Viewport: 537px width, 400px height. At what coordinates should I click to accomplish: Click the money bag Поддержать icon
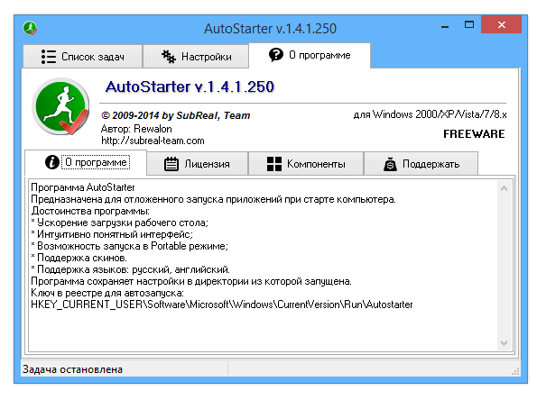coord(390,164)
